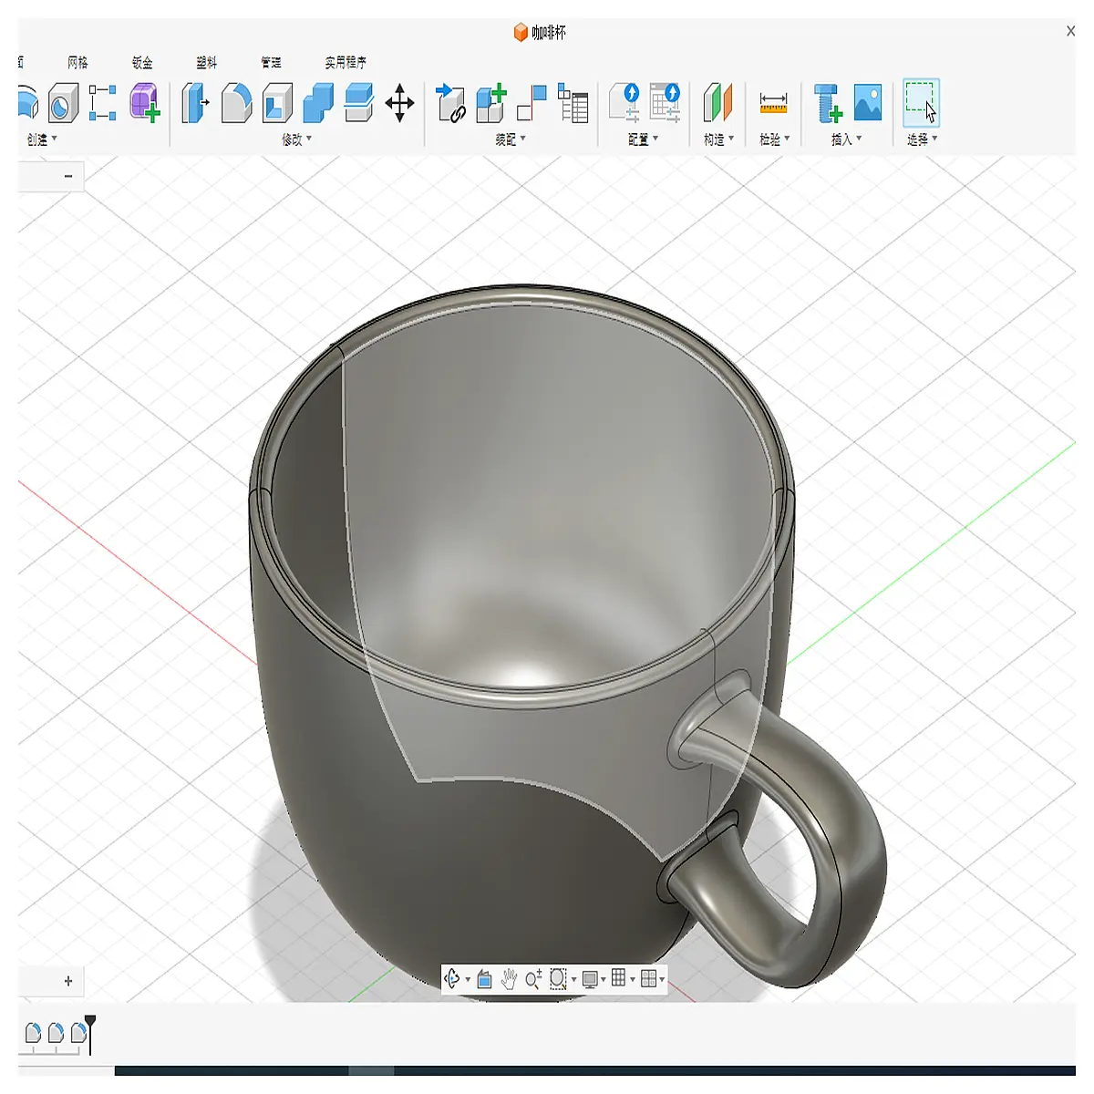
Task: Activate the Pan hand tool
Action: [509, 979]
